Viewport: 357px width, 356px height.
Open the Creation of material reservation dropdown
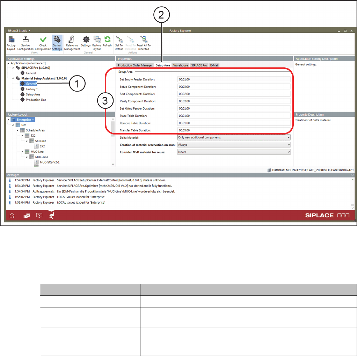[234, 145]
